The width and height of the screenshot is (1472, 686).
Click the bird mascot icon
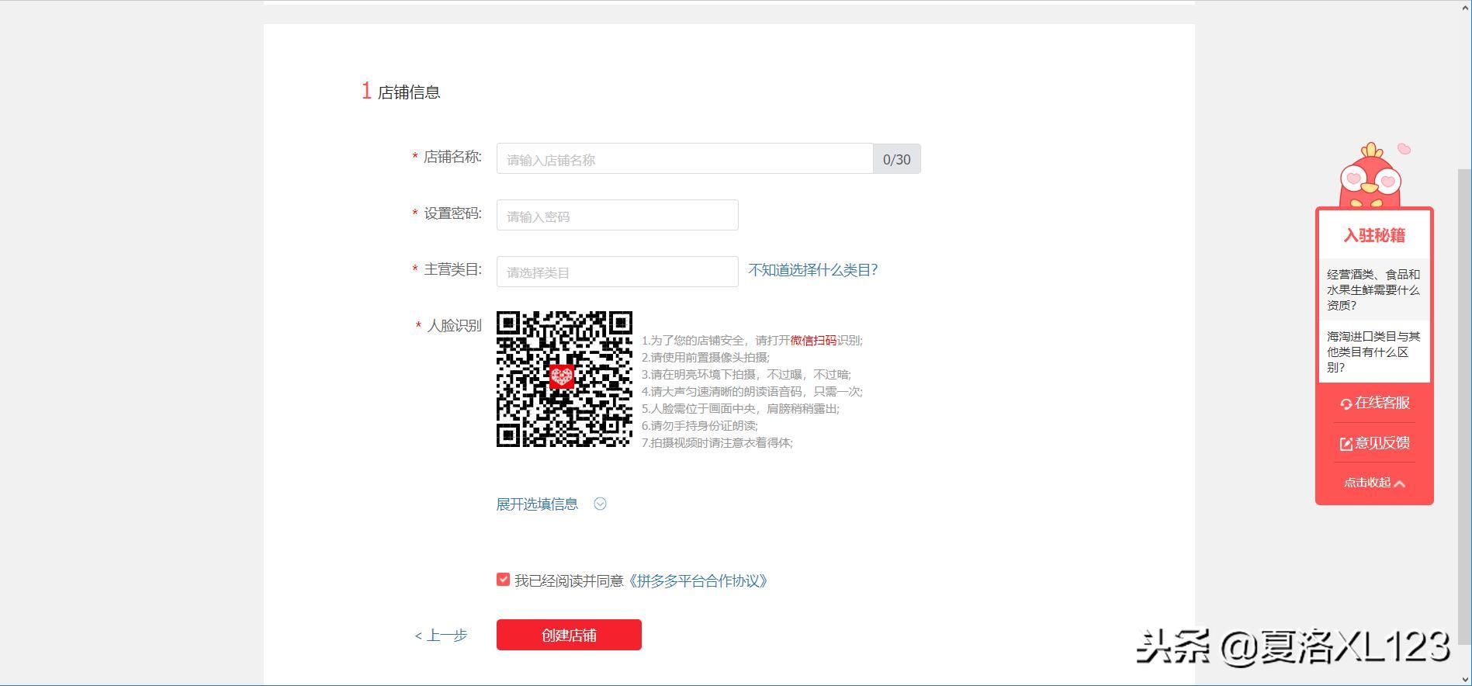pyautogui.click(x=1372, y=175)
